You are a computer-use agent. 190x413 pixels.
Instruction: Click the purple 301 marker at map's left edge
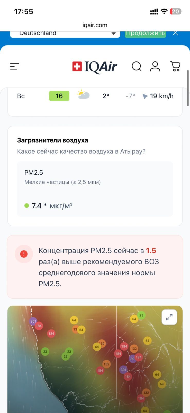[x=33, y=321]
